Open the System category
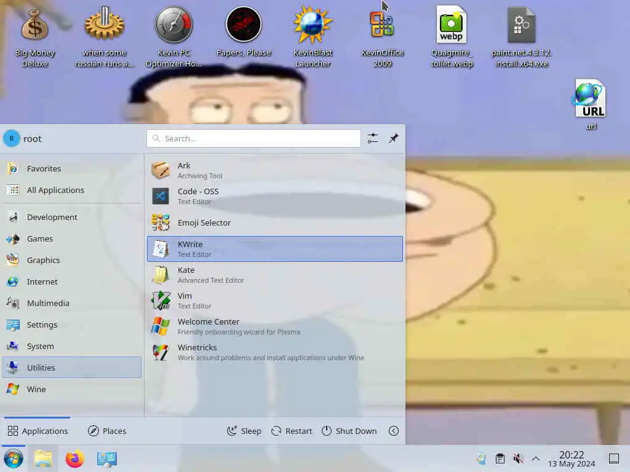630x472 pixels. (x=72, y=346)
